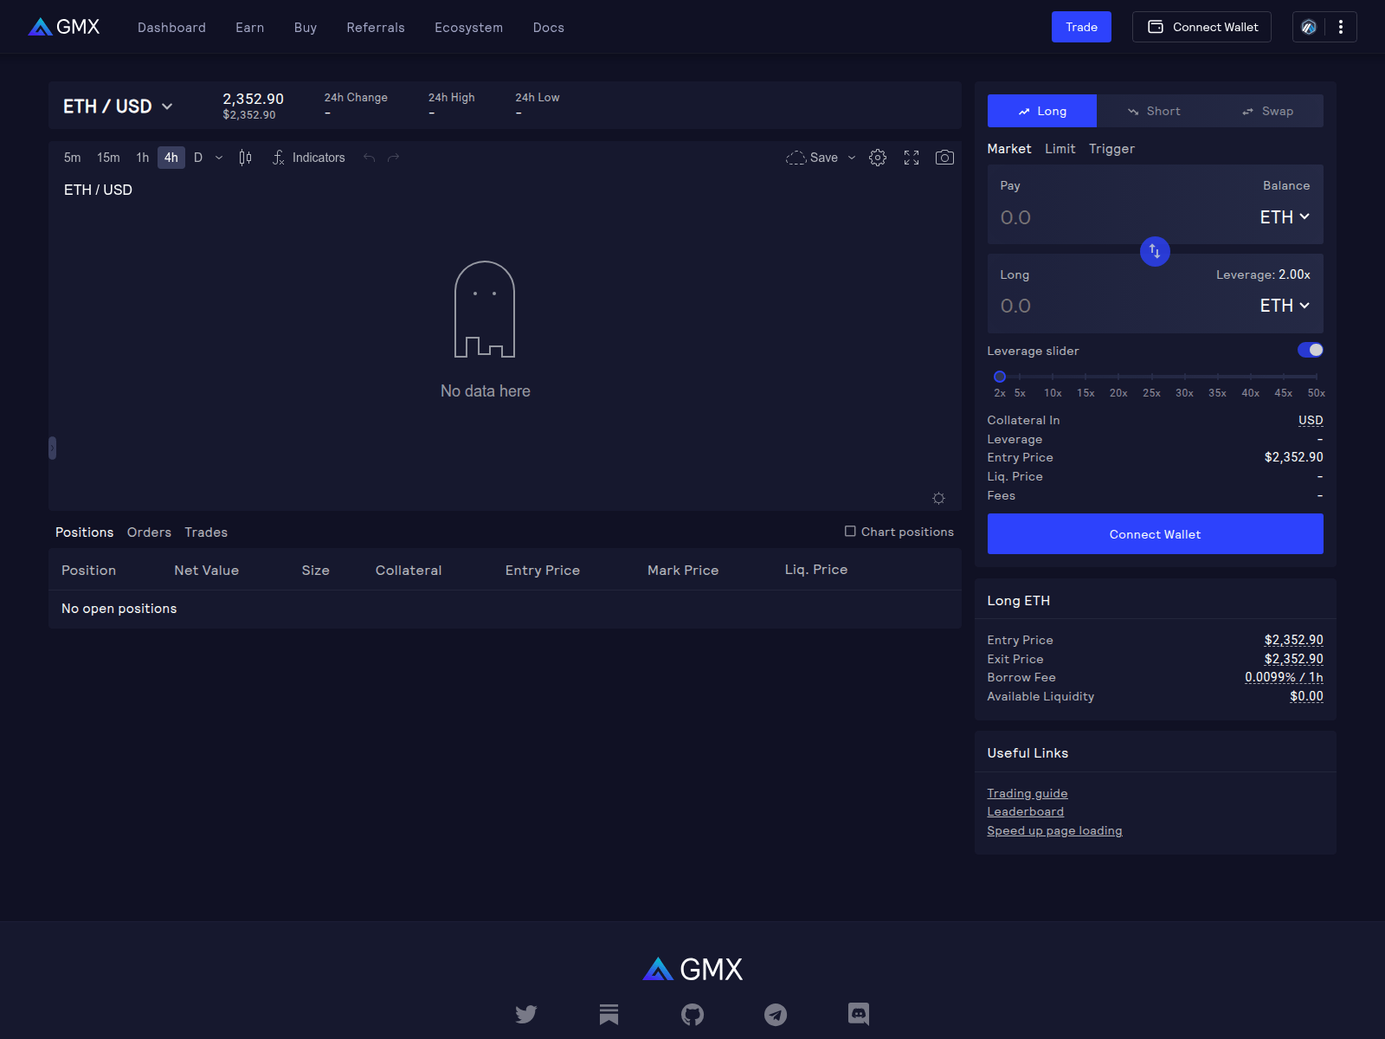Click the Borrow Fee 0.0099% / 1h value

pos(1284,677)
